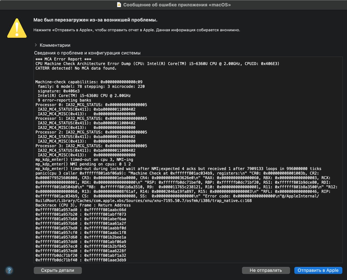Image resolution: width=347 pixels, height=280 pixels.
Task: Send report with Отправить в Apple
Action: click(x=318, y=270)
